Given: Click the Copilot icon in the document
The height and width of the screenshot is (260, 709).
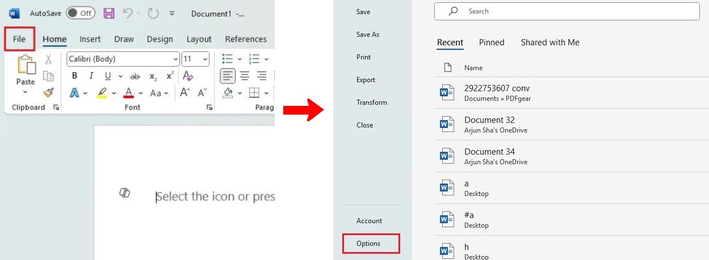Looking at the screenshot, I should coord(125,193).
